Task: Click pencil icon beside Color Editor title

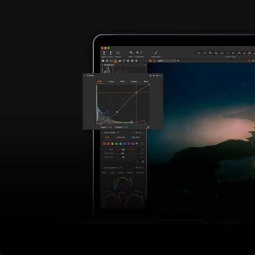Action: coord(118,132)
